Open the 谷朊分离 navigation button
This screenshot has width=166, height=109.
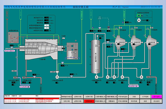point(67,101)
